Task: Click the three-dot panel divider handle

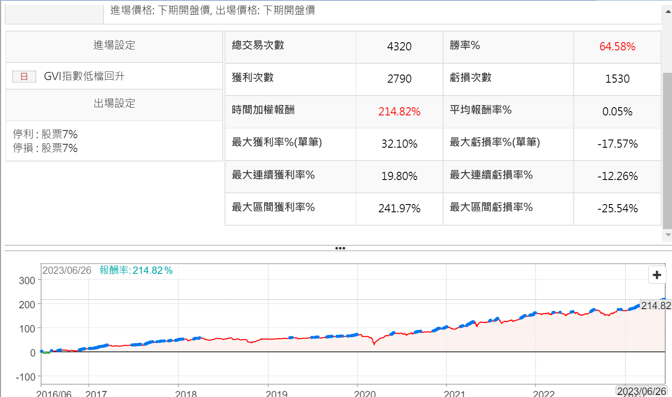Action: pos(340,248)
